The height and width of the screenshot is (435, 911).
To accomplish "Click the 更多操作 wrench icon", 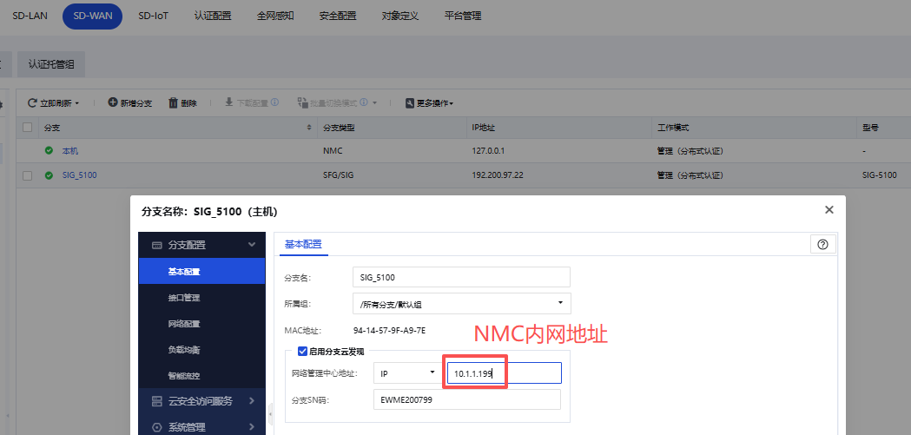I will (410, 103).
